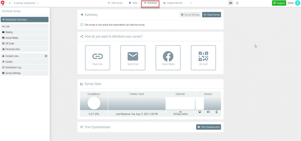
Task: Click the Print Questionnaire button
Action: pyautogui.click(x=208, y=127)
